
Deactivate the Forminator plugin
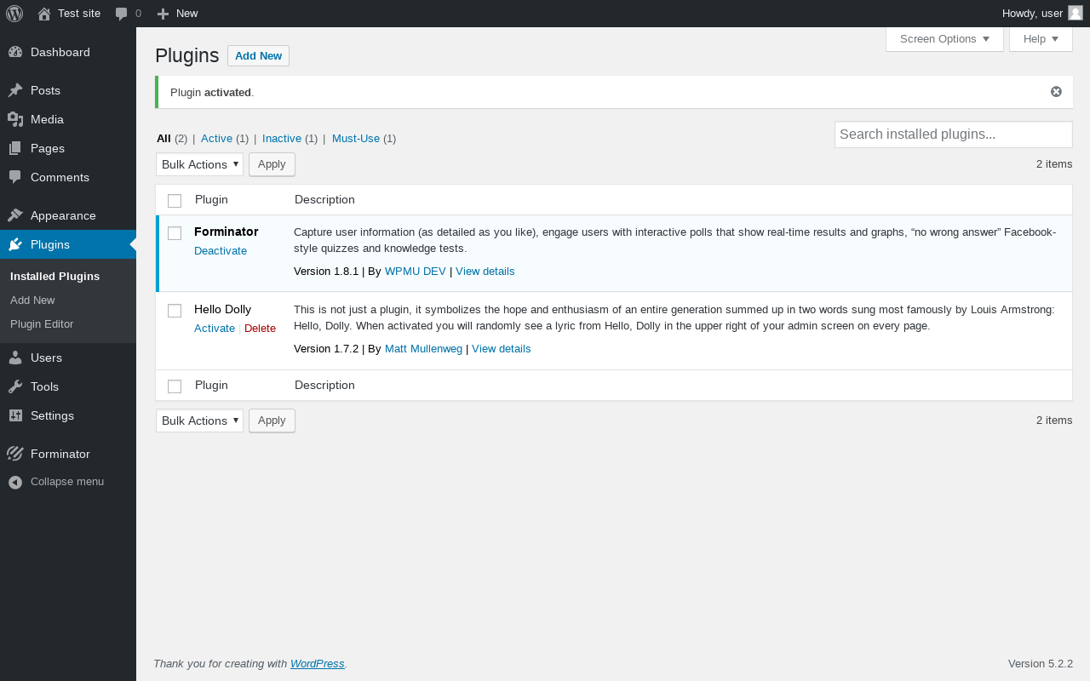(x=221, y=251)
